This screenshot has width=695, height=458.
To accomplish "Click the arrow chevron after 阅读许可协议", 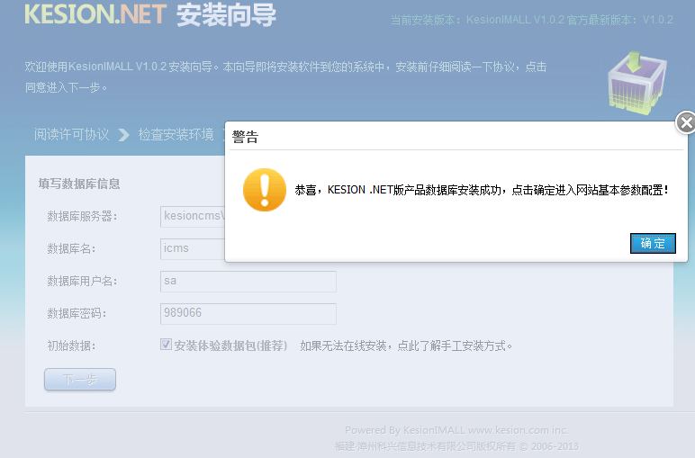I will click(123, 135).
